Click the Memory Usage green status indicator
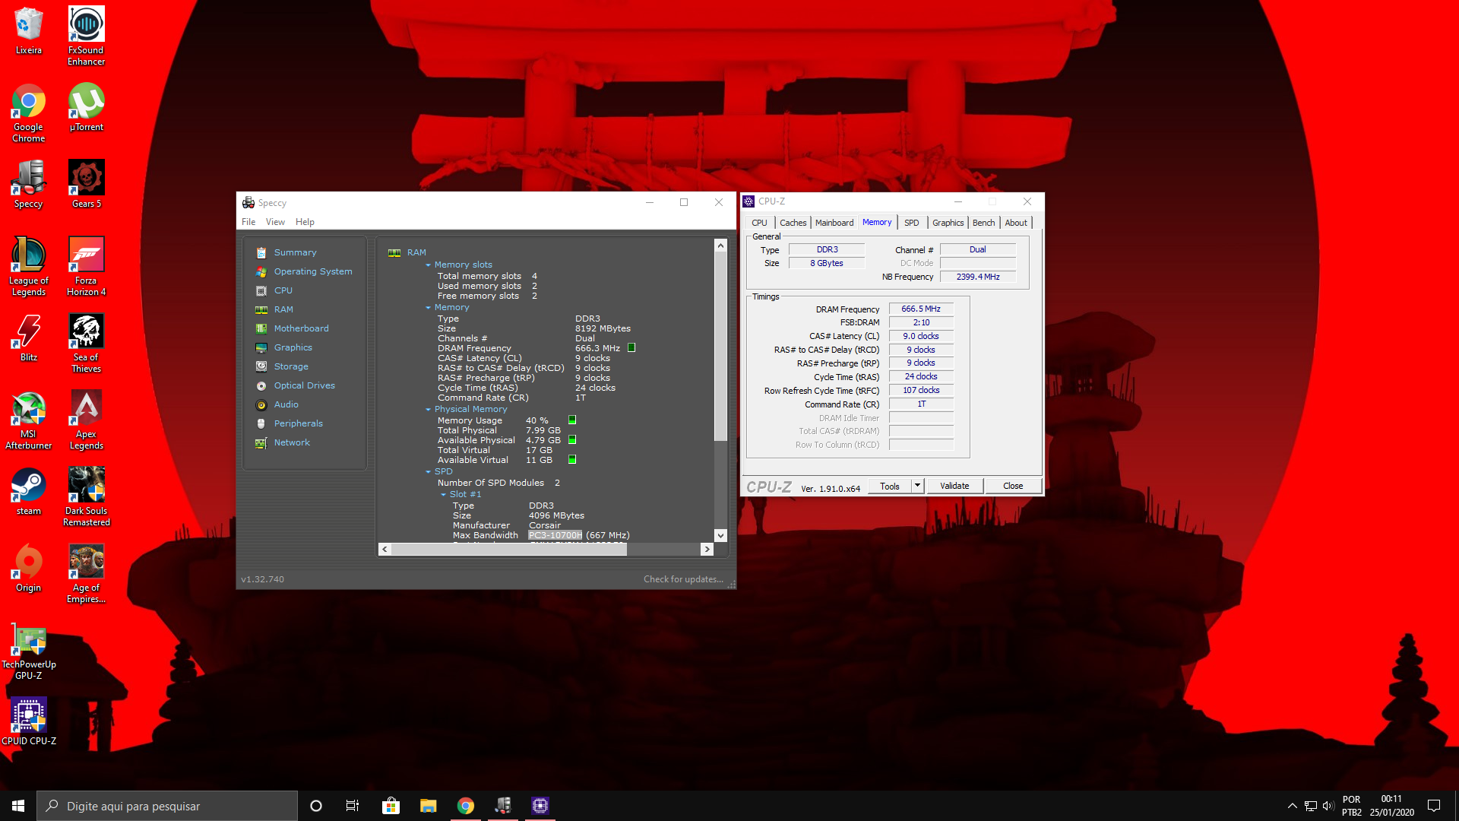This screenshot has width=1459, height=821. (x=572, y=420)
